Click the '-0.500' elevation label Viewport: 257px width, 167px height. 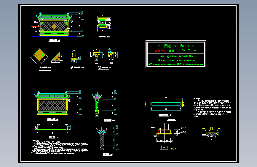tap(183, 128)
